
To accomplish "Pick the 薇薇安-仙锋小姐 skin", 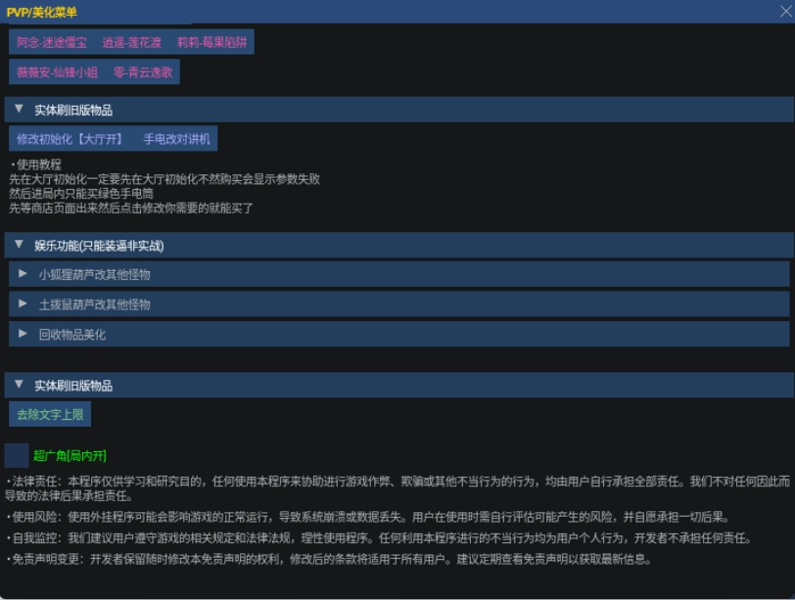I will (x=57, y=72).
